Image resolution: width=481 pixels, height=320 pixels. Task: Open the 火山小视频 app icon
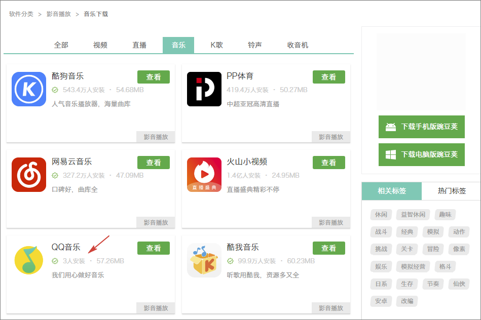click(204, 175)
